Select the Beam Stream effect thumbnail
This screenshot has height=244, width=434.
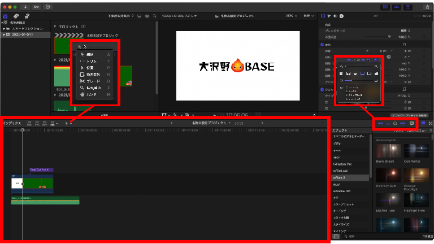pos(388,151)
